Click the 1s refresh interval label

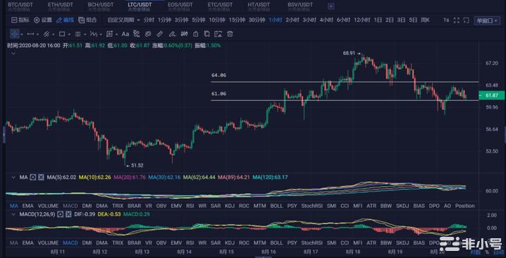446,20
